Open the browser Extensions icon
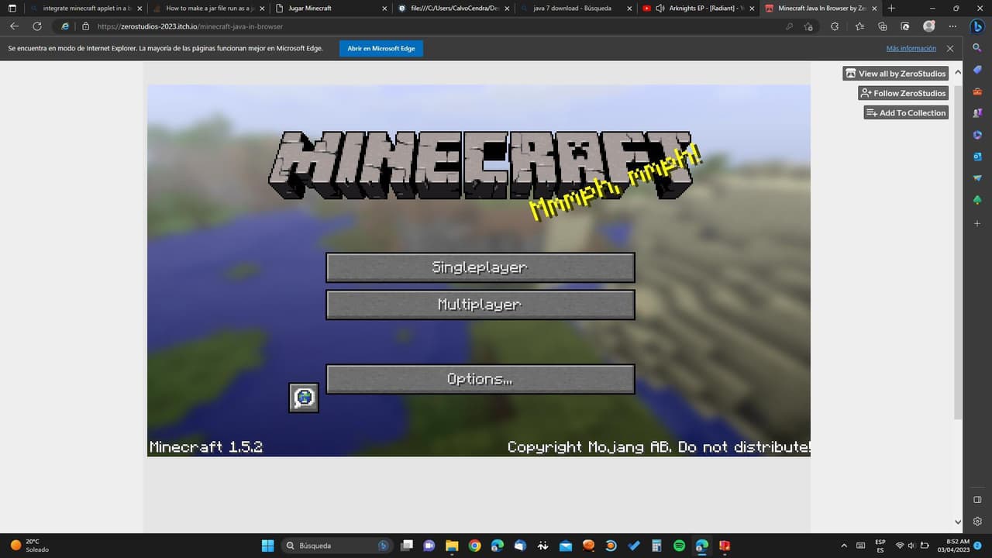Viewport: 992px width, 558px height. coord(835,26)
